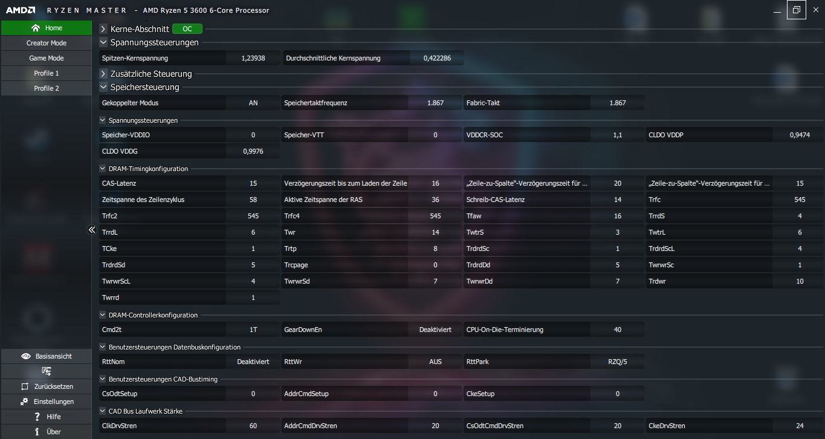The image size is (825, 439).
Task: Click Cmd2t value 1T
Action: coord(253,330)
